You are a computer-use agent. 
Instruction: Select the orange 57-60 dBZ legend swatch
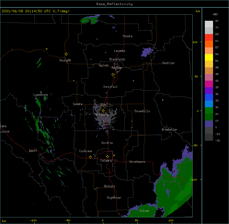[209, 44]
